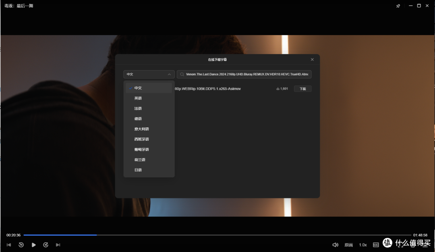Select 英语 in the language list
The width and height of the screenshot is (435, 252).
click(149, 98)
